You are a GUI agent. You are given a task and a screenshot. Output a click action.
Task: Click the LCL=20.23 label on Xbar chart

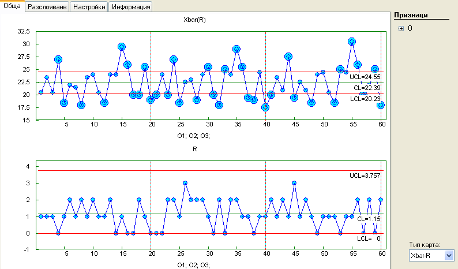pyautogui.click(x=366, y=98)
